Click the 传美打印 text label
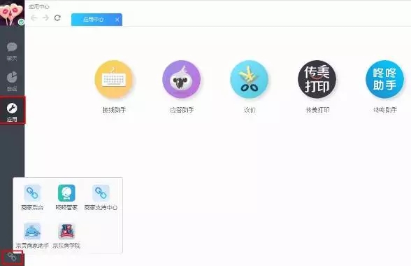411x266 pixels. 317,110
